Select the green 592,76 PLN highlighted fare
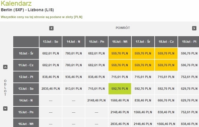199x127 pixels. tap(120, 89)
